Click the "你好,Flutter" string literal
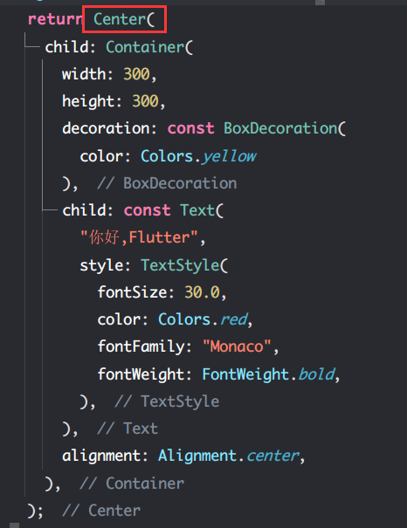The height and width of the screenshot is (528, 407). pyautogui.click(x=139, y=237)
